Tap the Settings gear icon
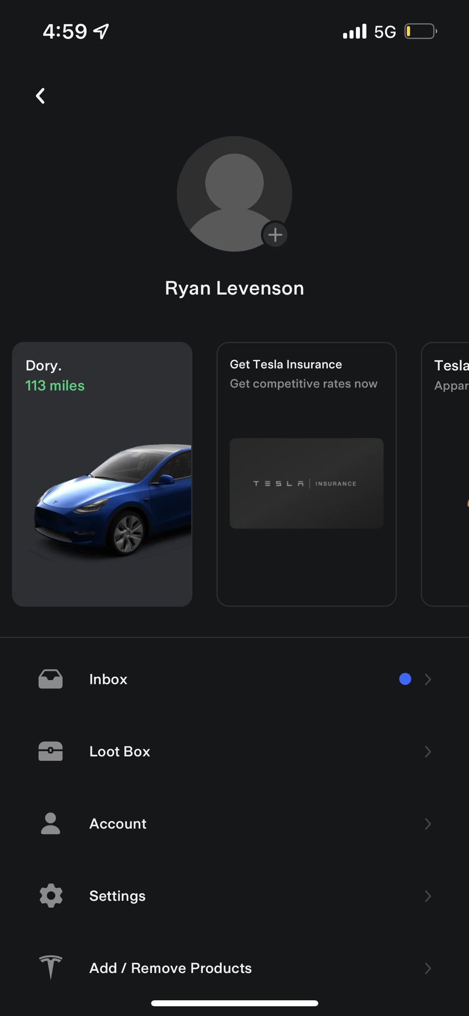Screen dimensions: 469x1016 coord(51,896)
